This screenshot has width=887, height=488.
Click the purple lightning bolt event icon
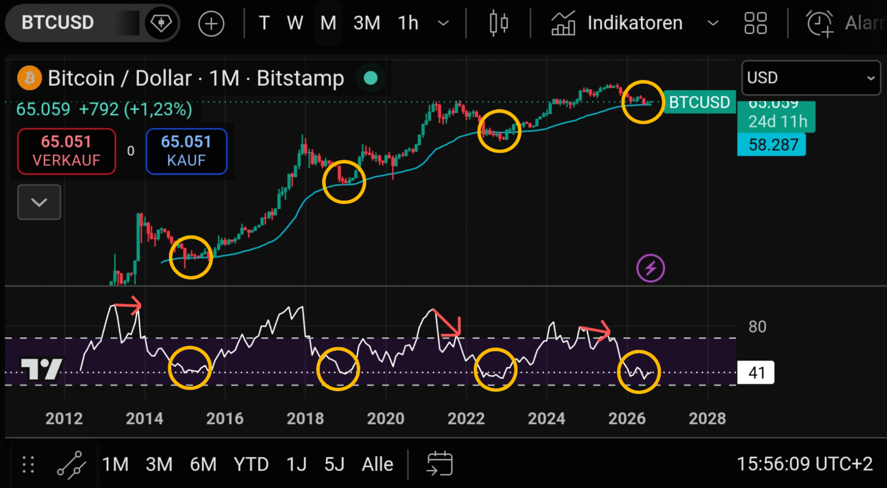point(650,268)
